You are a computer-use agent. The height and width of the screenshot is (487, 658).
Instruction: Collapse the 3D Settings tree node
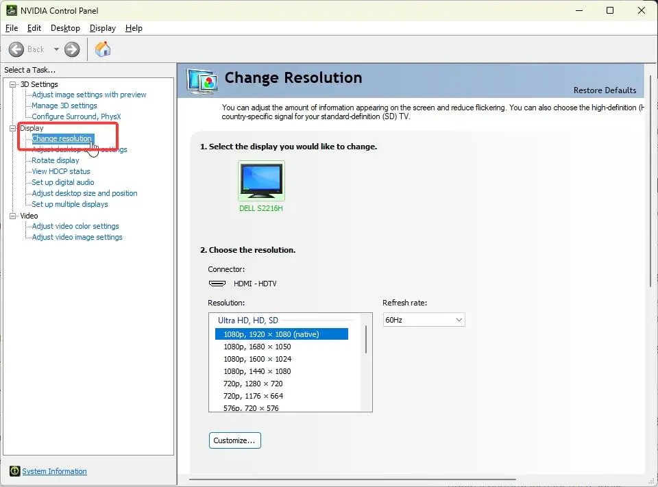[x=12, y=84]
